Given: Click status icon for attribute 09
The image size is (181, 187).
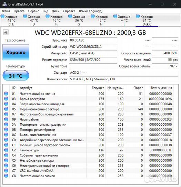Looking at the screenshot, I should click(6, 119).
